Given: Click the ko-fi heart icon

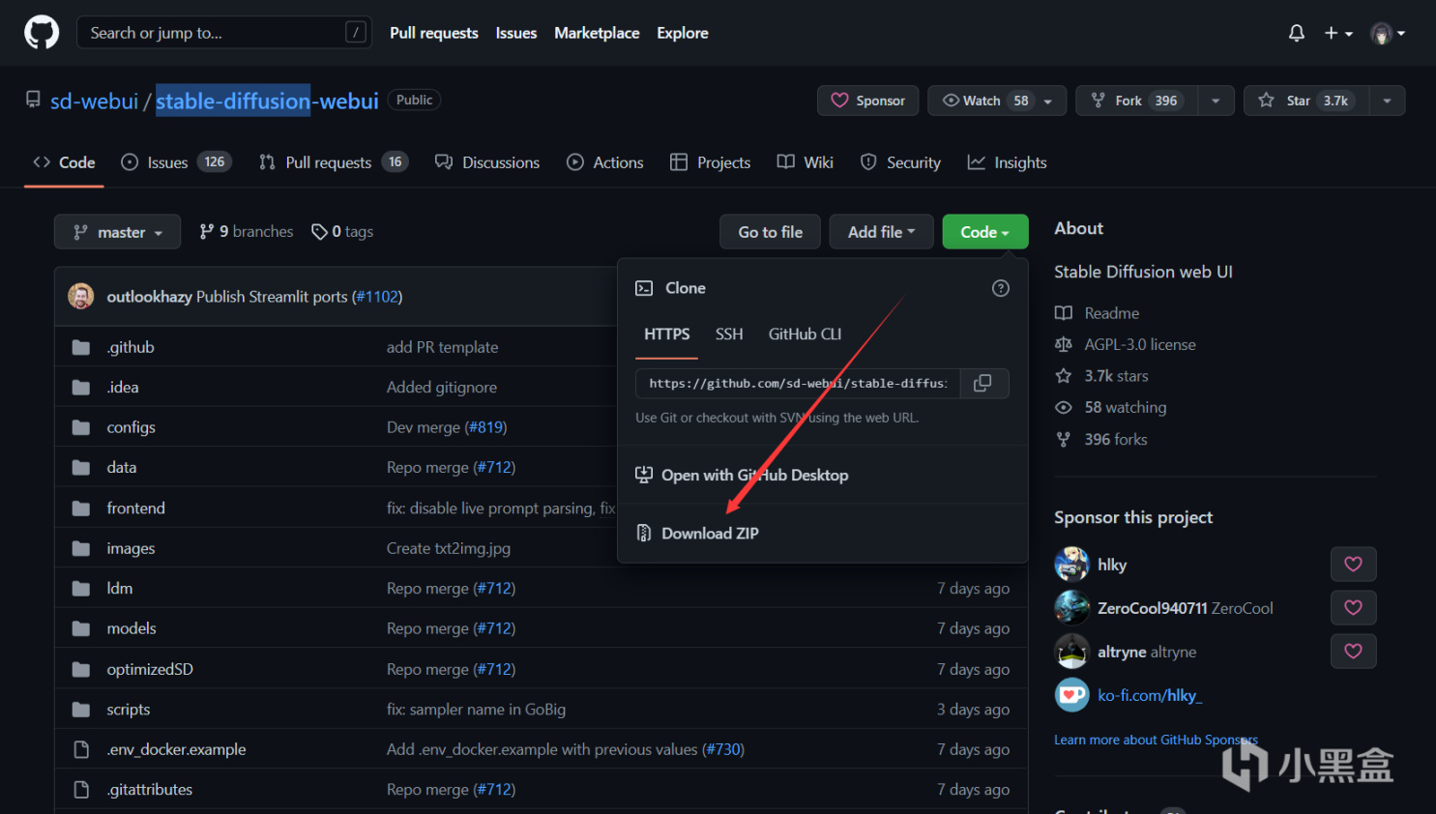Looking at the screenshot, I should pos(1071,695).
